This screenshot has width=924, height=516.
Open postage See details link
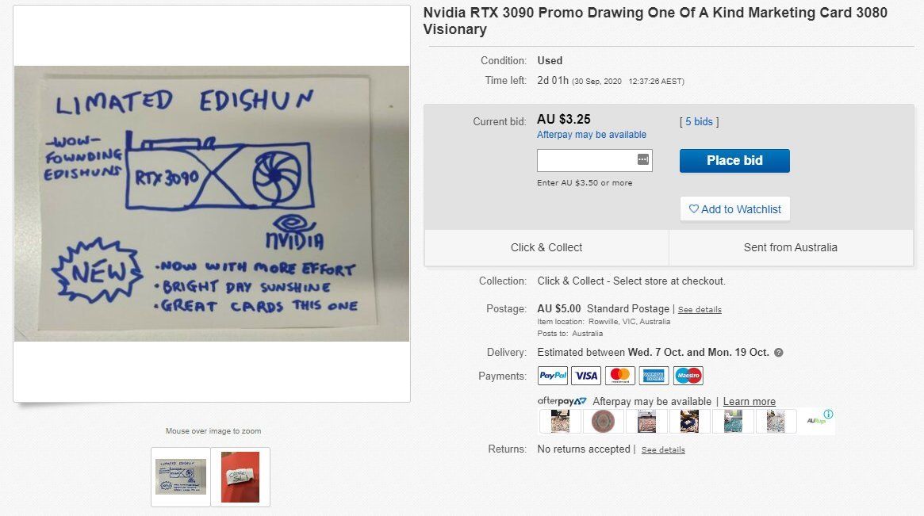(700, 309)
